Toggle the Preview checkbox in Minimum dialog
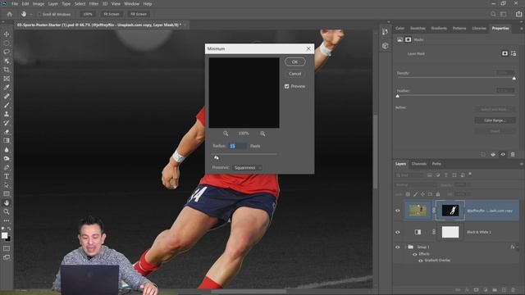The height and width of the screenshot is (295, 525). coord(286,86)
